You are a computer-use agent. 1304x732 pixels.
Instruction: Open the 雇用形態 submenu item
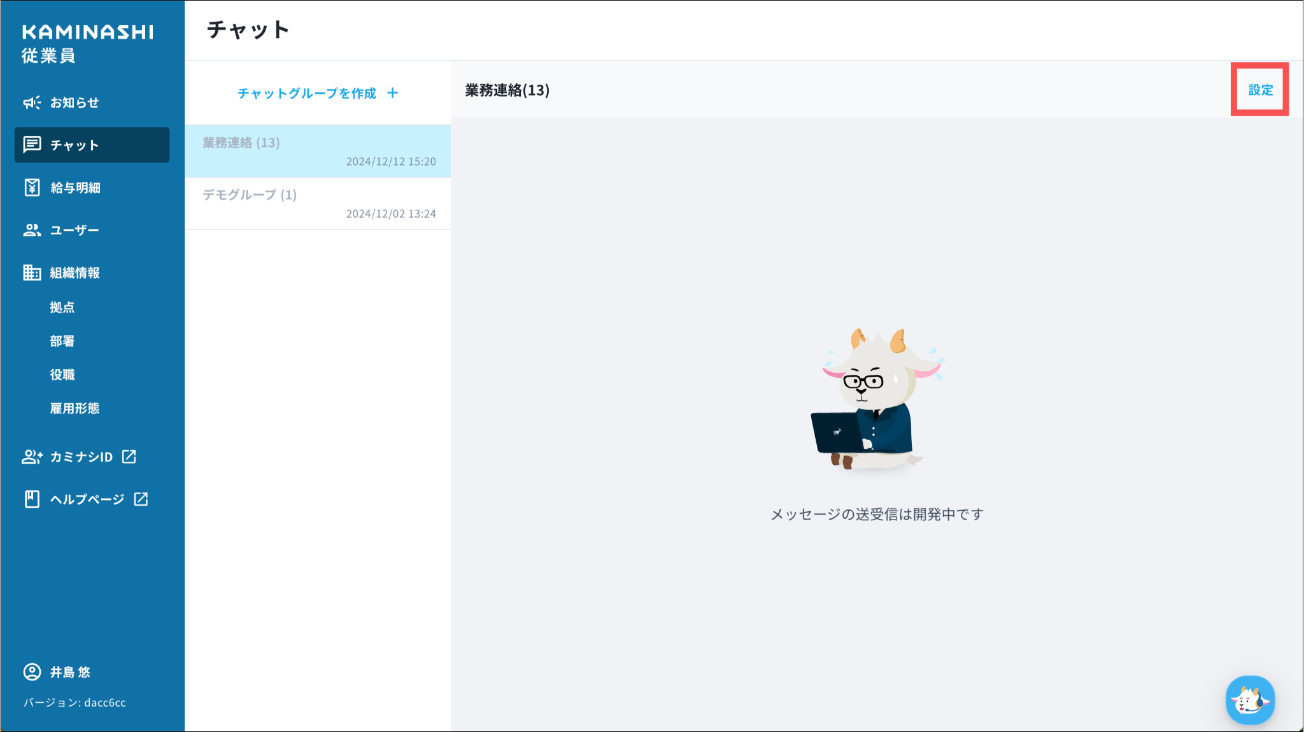pos(74,408)
